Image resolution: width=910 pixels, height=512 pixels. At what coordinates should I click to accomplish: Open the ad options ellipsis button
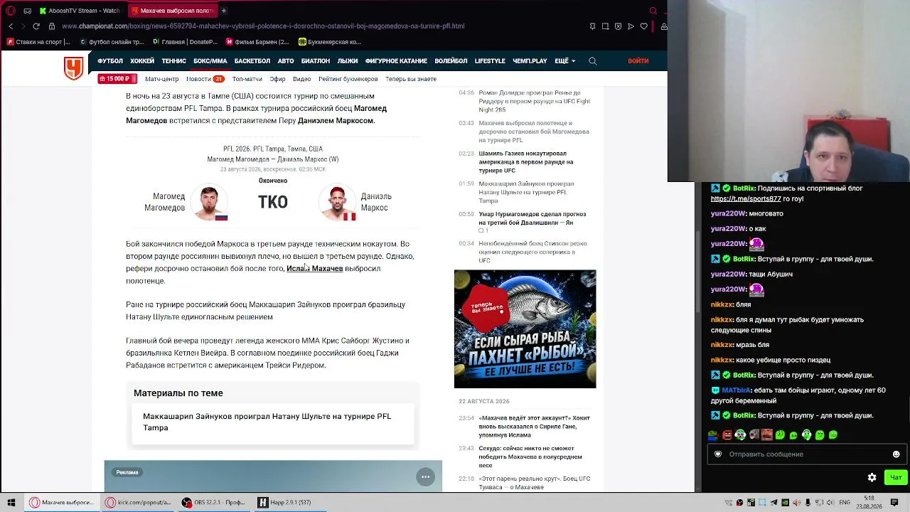(x=425, y=477)
